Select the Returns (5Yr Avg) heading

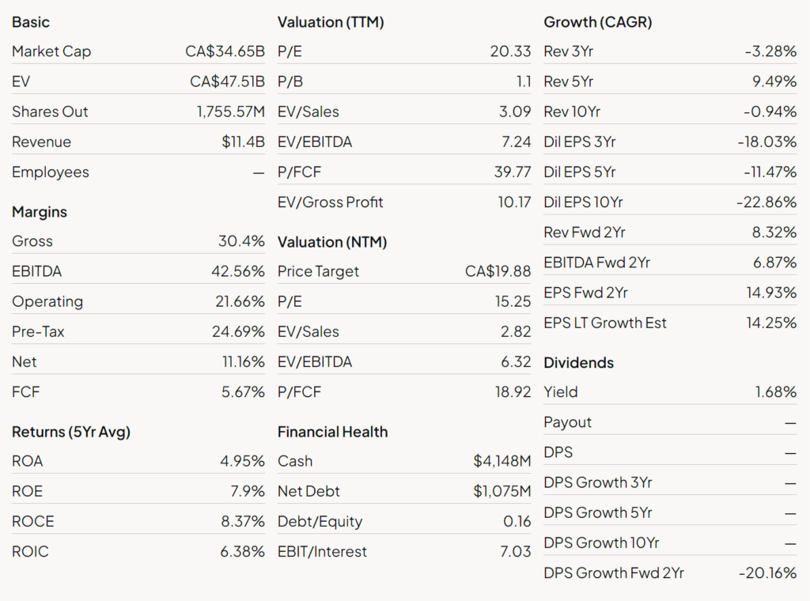(70, 432)
